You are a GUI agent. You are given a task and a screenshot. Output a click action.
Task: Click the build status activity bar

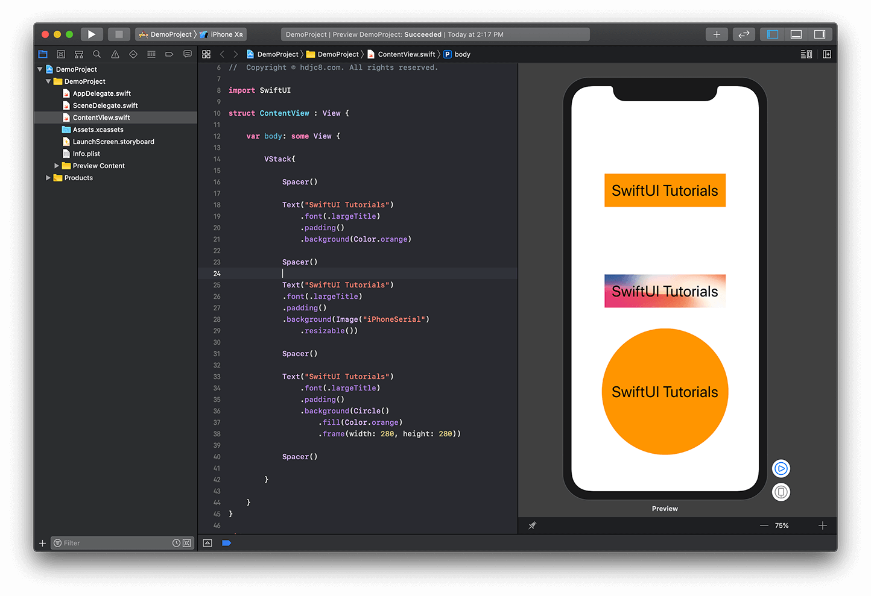(435, 34)
